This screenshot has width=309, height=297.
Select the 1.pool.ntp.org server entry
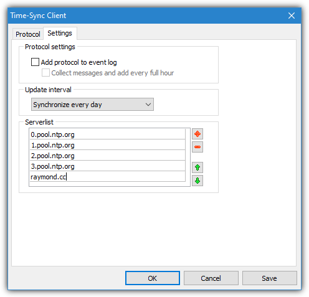tap(107, 145)
